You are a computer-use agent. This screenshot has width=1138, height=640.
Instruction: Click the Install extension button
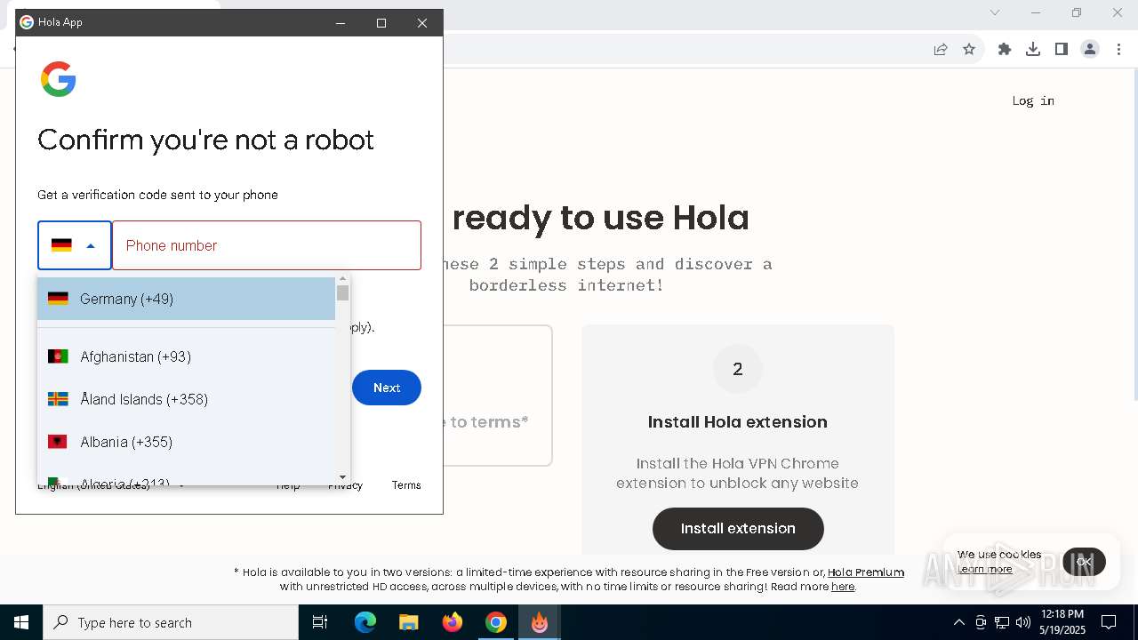[738, 529]
